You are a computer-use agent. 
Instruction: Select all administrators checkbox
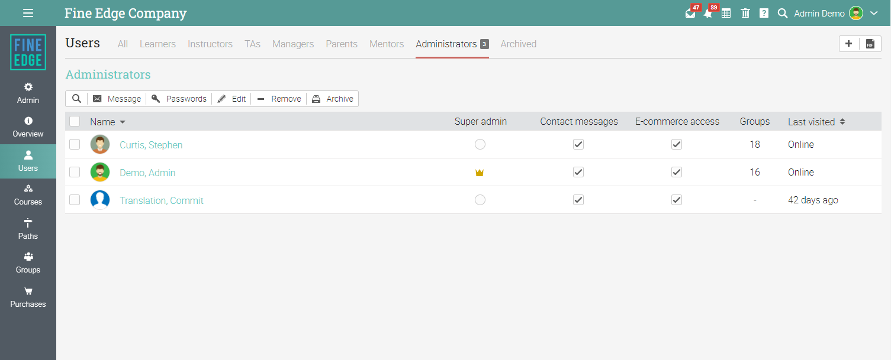click(x=75, y=121)
